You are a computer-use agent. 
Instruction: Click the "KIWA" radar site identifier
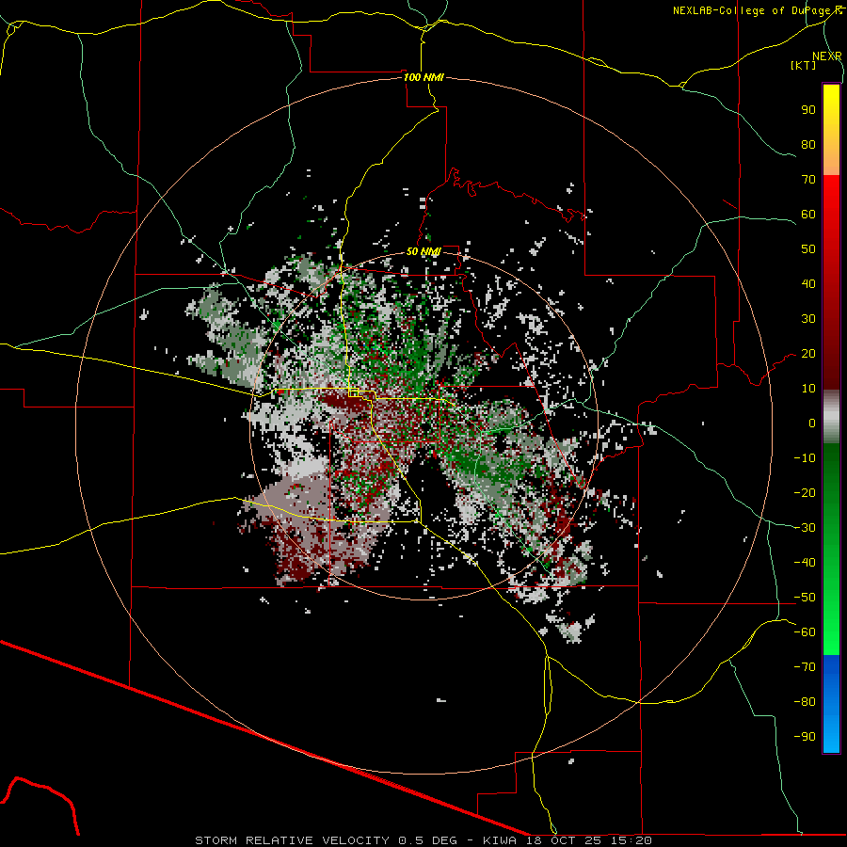500,840
